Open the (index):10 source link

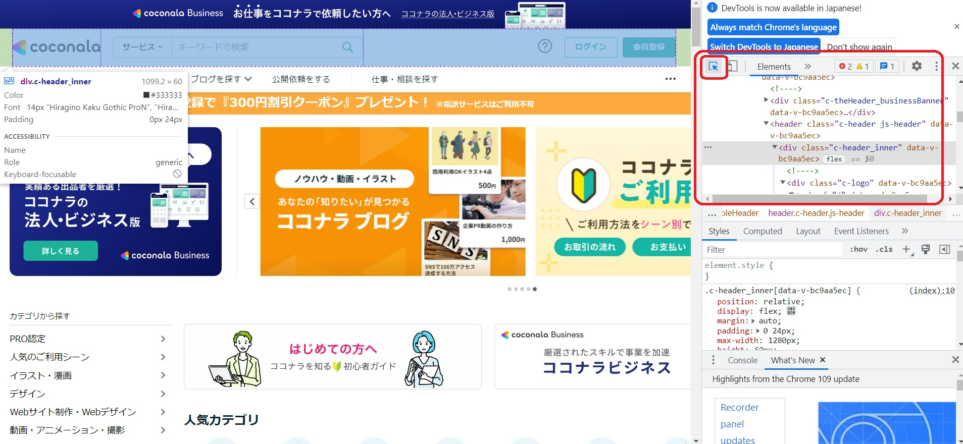[932, 291]
